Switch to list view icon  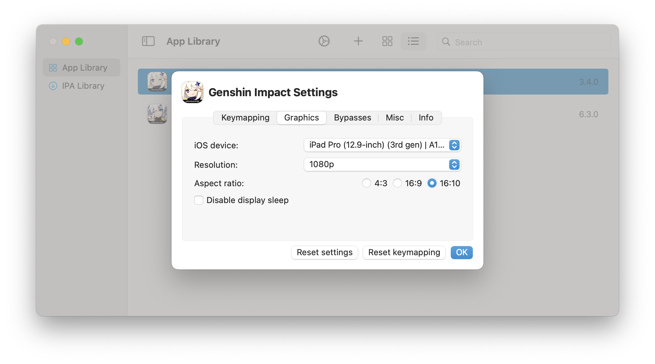tap(413, 41)
